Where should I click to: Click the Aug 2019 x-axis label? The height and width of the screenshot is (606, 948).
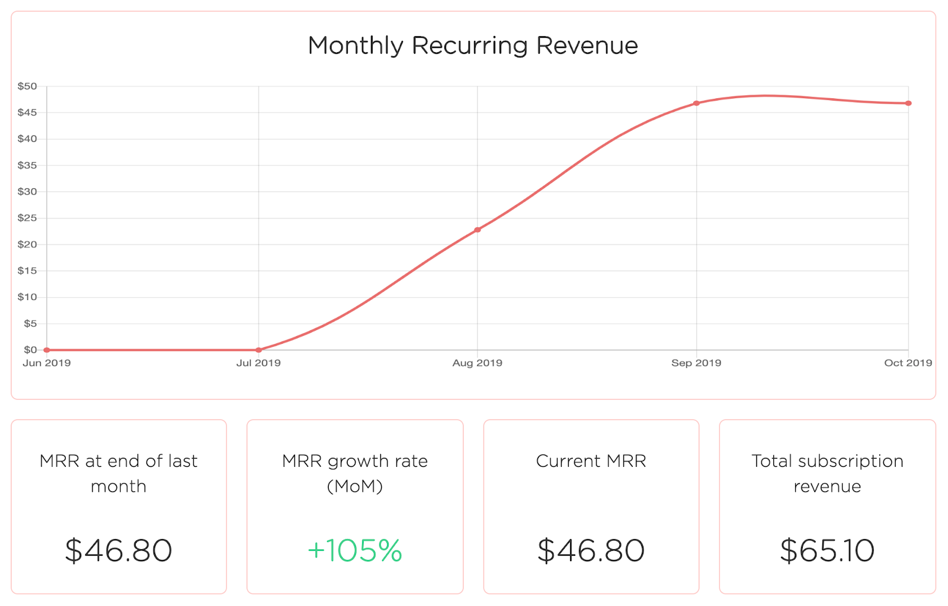[478, 363]
